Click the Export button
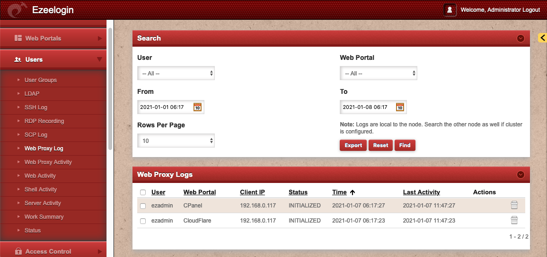The height and width of the screenshot is (257, 547). 353,145
